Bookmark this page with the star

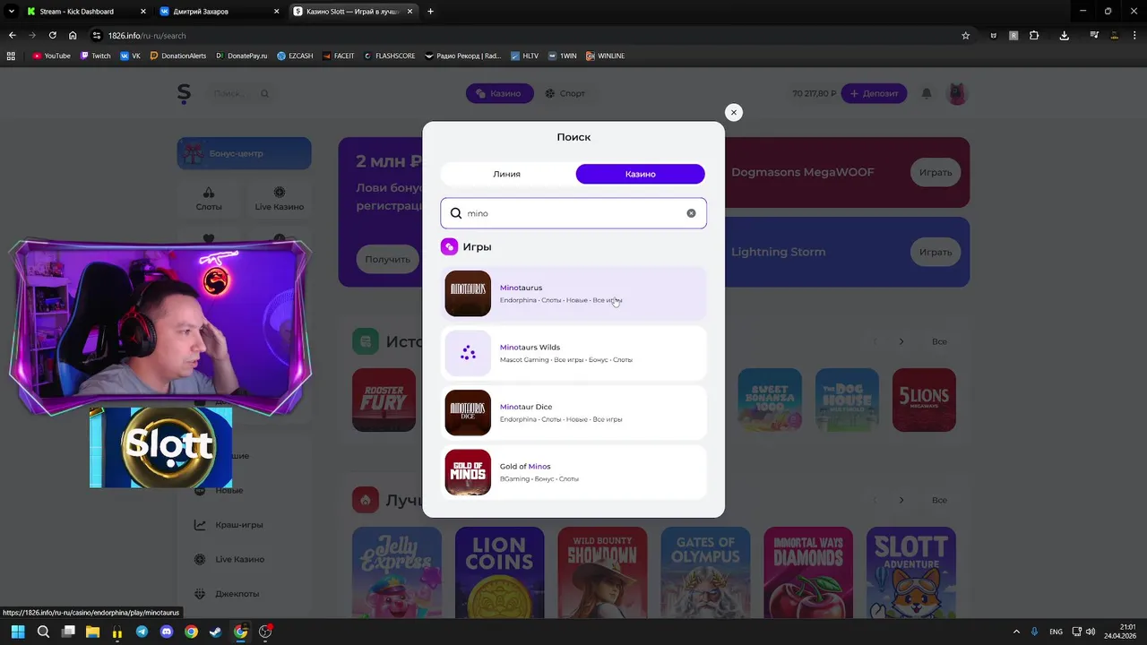pyautogui.click(x=965, y=36)
